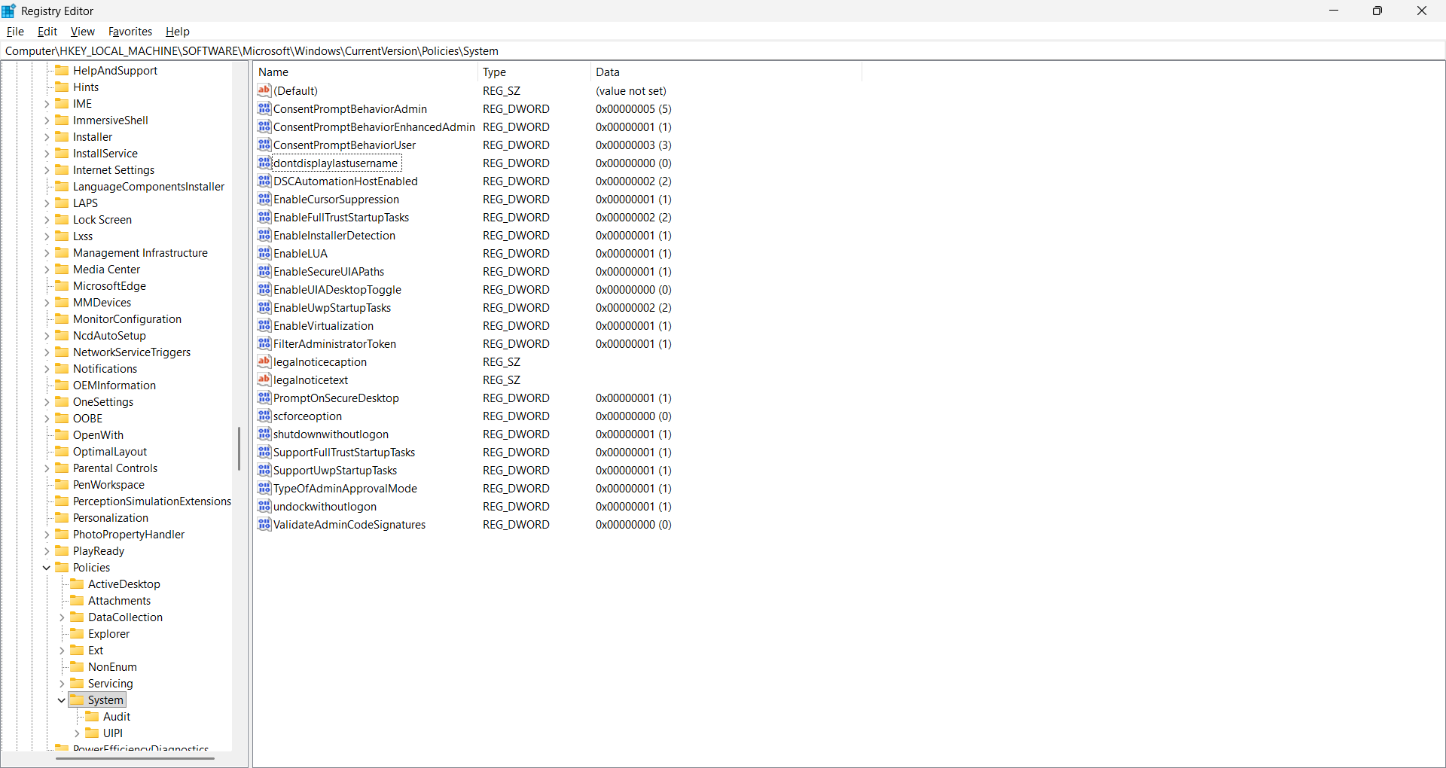
Task: Click the binary icon next to ConsentPromptBehaviorAdmin
Action: tap(264, 108)
